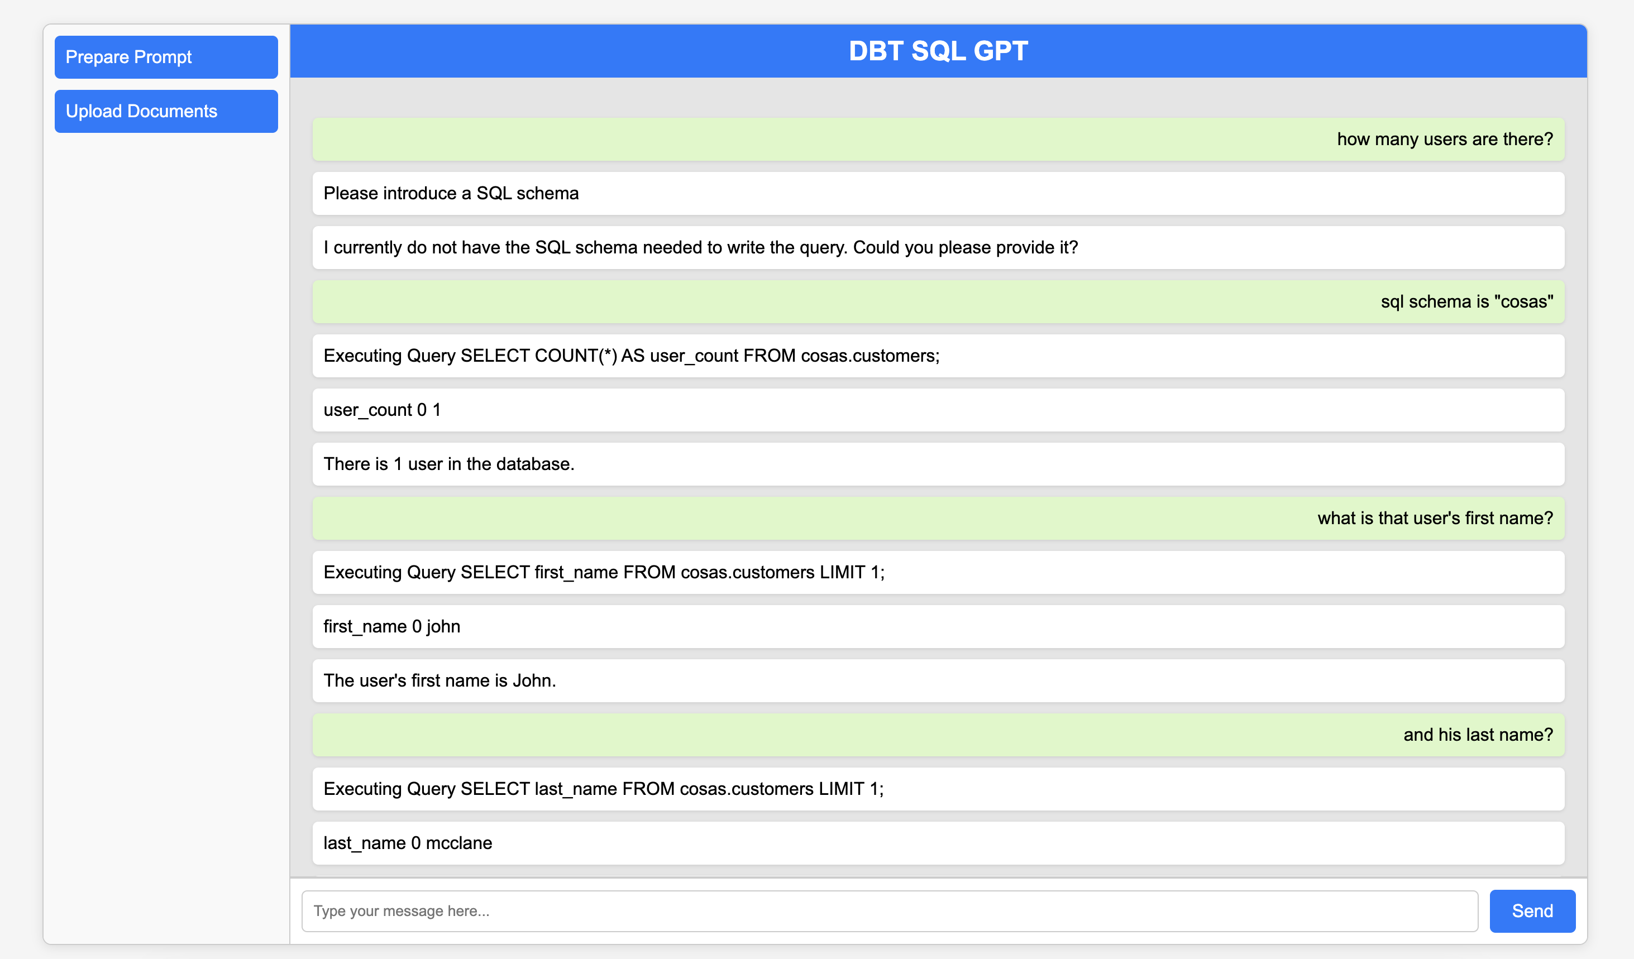Viewport: 1634px width, 959px height.
Task: Click the 'do not have the SQL schema' reply
Action: coord(700,247)
